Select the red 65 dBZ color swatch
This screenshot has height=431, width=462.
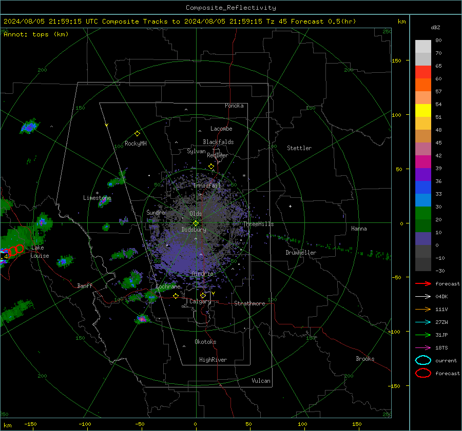click(x=423, y=72)
